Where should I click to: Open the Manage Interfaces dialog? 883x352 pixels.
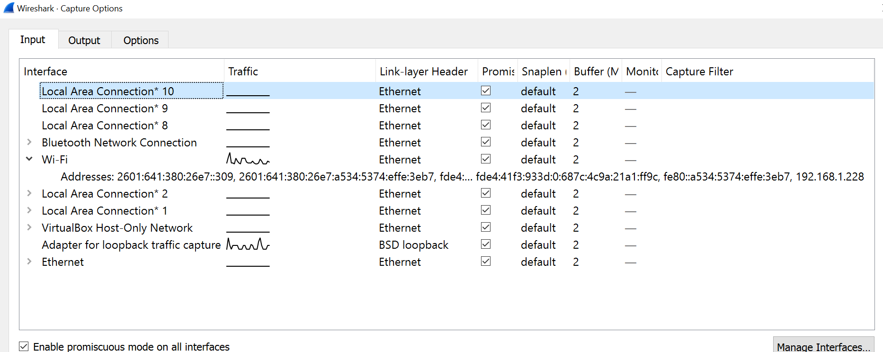click(x=823, y=345)
